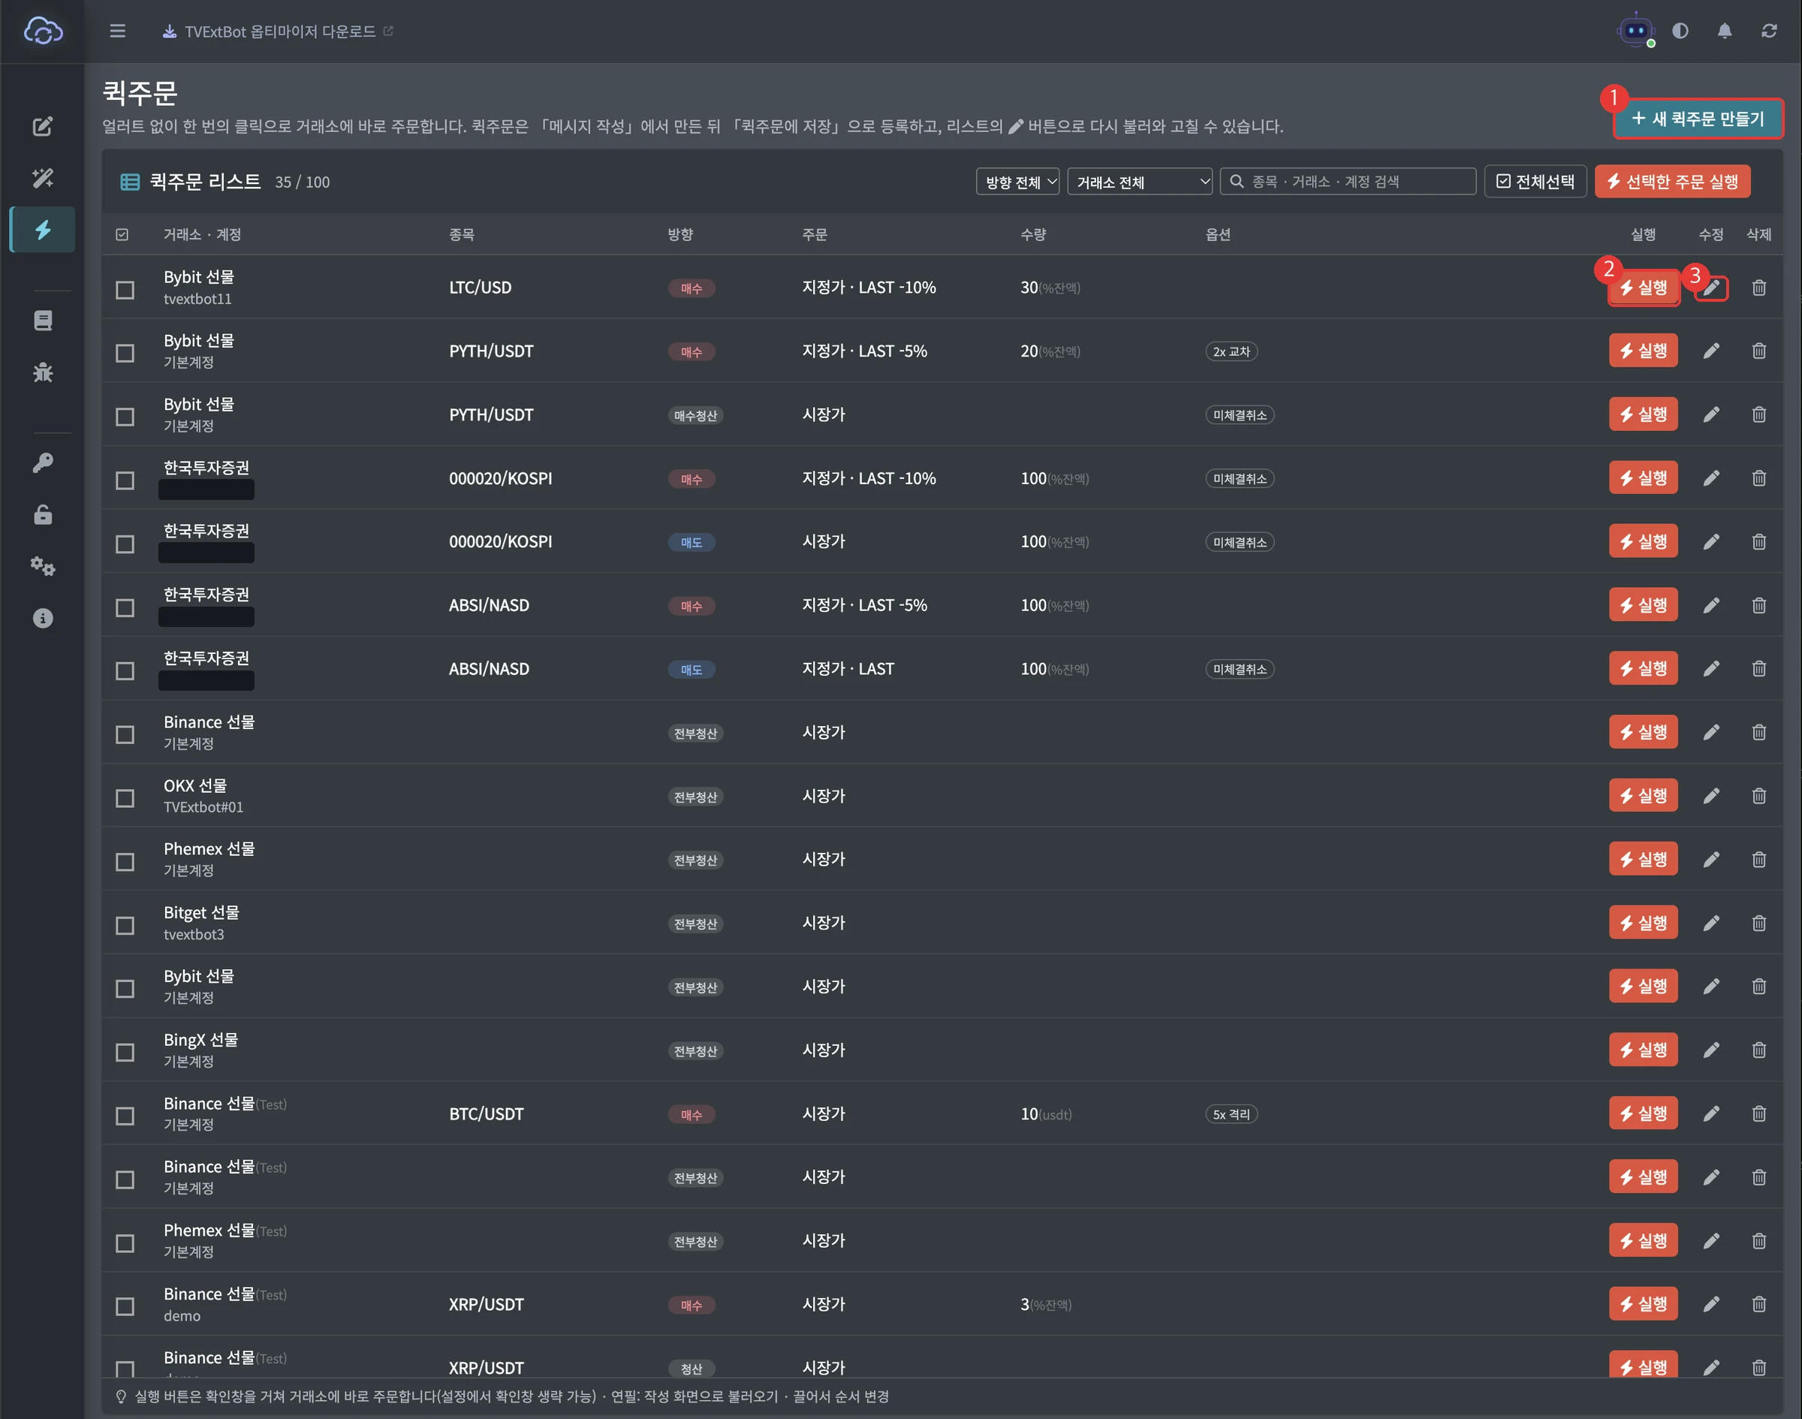Click the 5x 격리 option badge

[x=1231, y=1114]
